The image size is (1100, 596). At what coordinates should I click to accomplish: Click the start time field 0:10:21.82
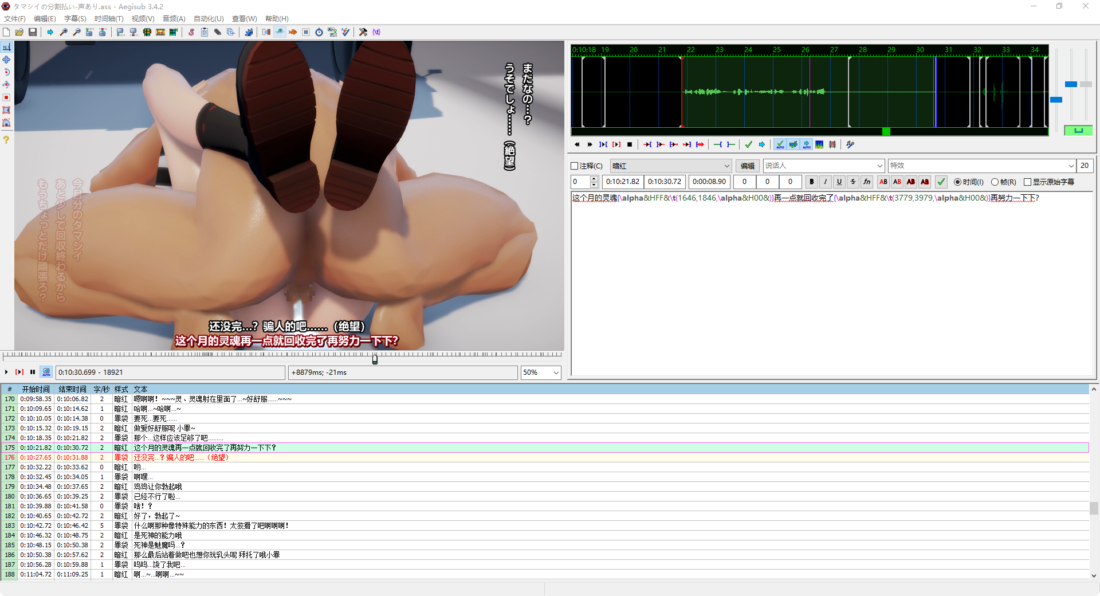pyautogui.click(x=623, y=182)
